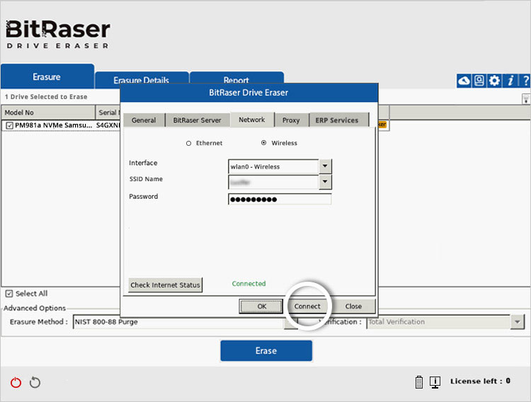The height and width of the screenshot is (402, 531).
Task: Open the Verification dropdown
Action: (516, 322)
